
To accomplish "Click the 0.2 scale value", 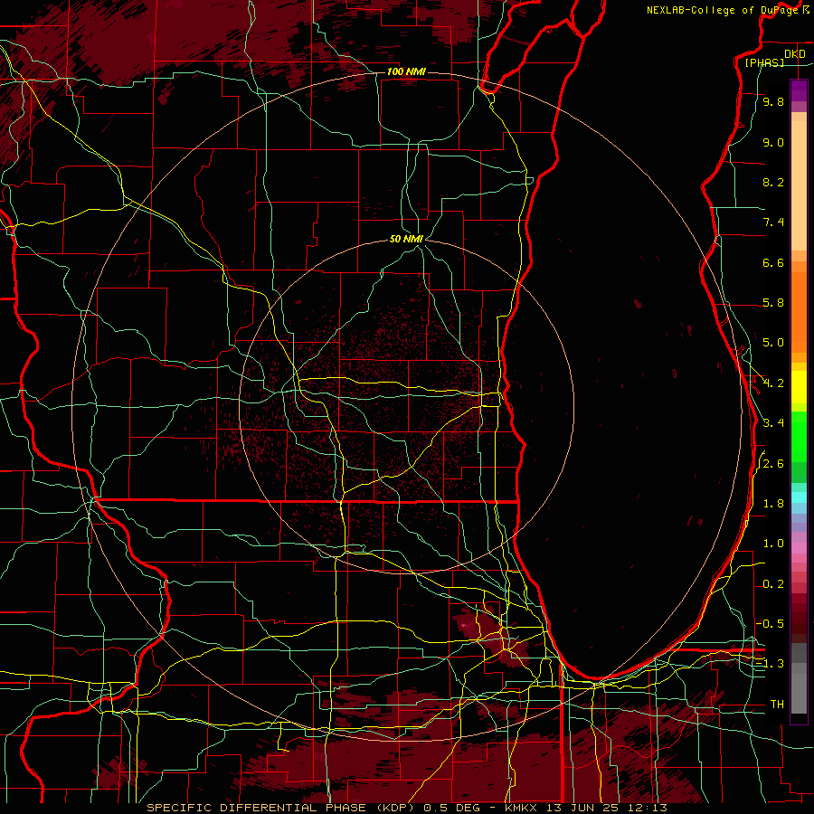I will tap(773, 584).
